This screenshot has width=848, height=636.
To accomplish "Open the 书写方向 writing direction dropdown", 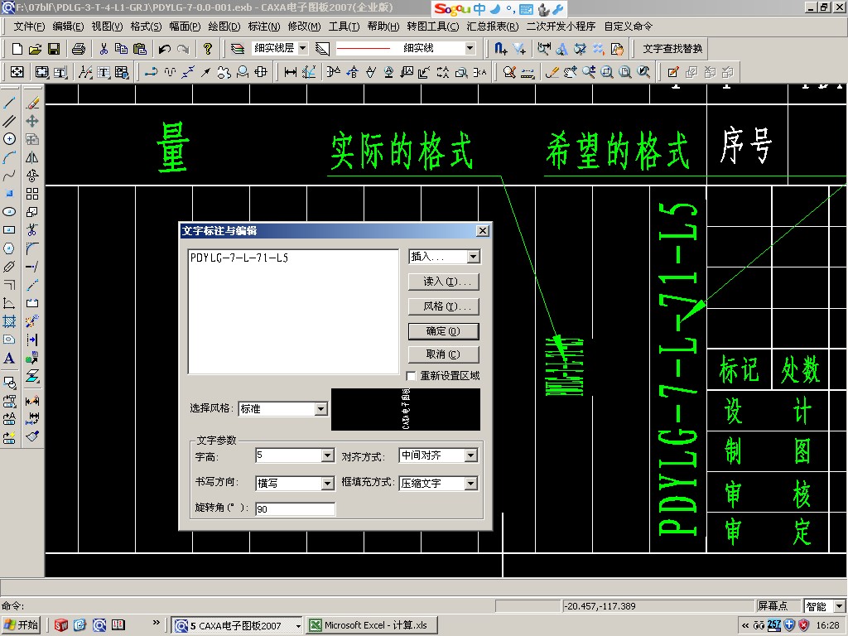I will (x=328, y=484).
